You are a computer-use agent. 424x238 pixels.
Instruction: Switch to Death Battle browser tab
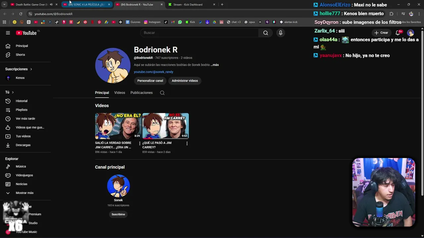32,5
